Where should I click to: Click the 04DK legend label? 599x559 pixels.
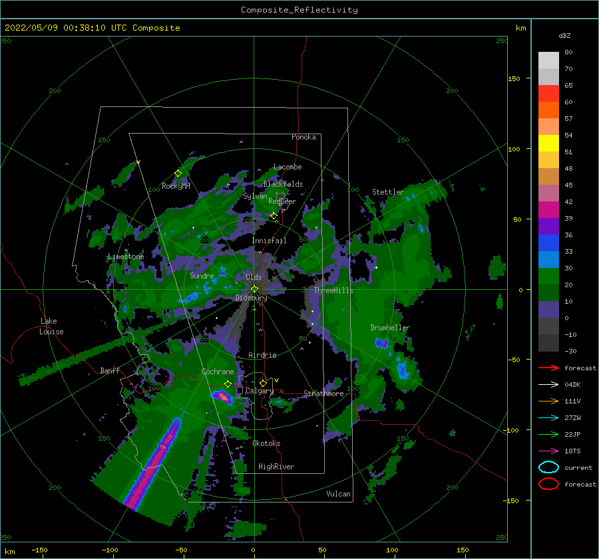(572, 384)
